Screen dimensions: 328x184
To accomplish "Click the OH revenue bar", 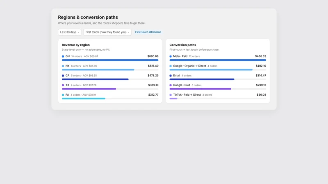I will tap(110, 60).
